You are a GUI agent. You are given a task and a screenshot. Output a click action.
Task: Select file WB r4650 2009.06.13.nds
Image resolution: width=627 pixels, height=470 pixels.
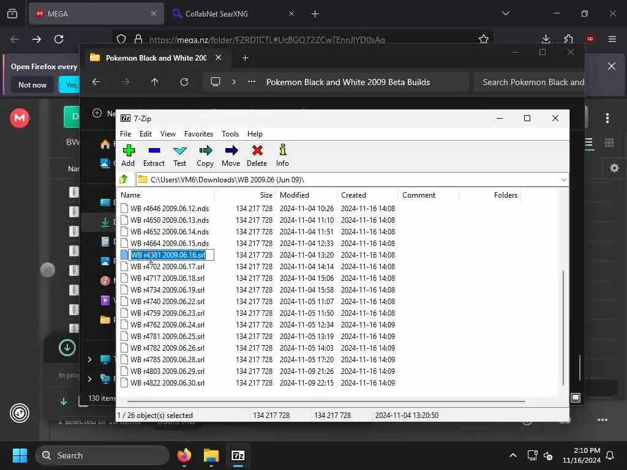click(x=170, y=220)
